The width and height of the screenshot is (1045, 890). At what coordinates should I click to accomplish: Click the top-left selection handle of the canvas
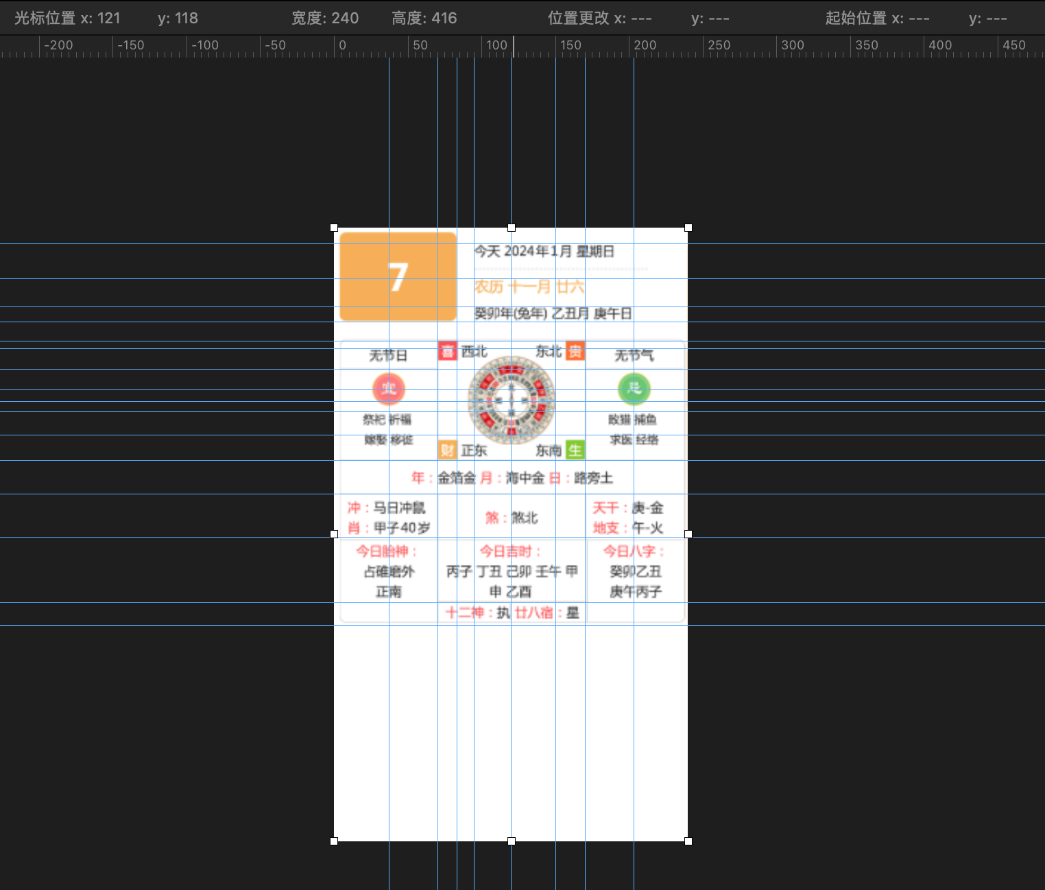[334, 228]
